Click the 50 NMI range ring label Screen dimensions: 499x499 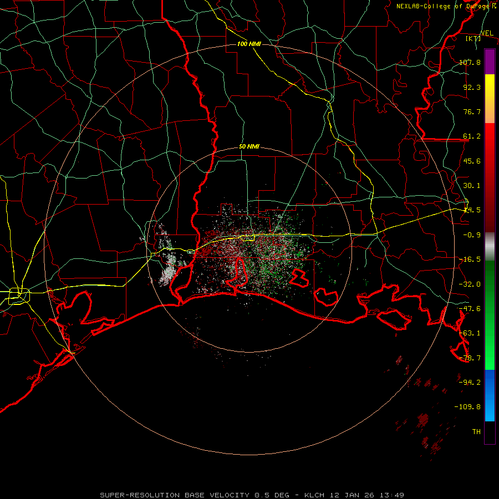point(249,147)
